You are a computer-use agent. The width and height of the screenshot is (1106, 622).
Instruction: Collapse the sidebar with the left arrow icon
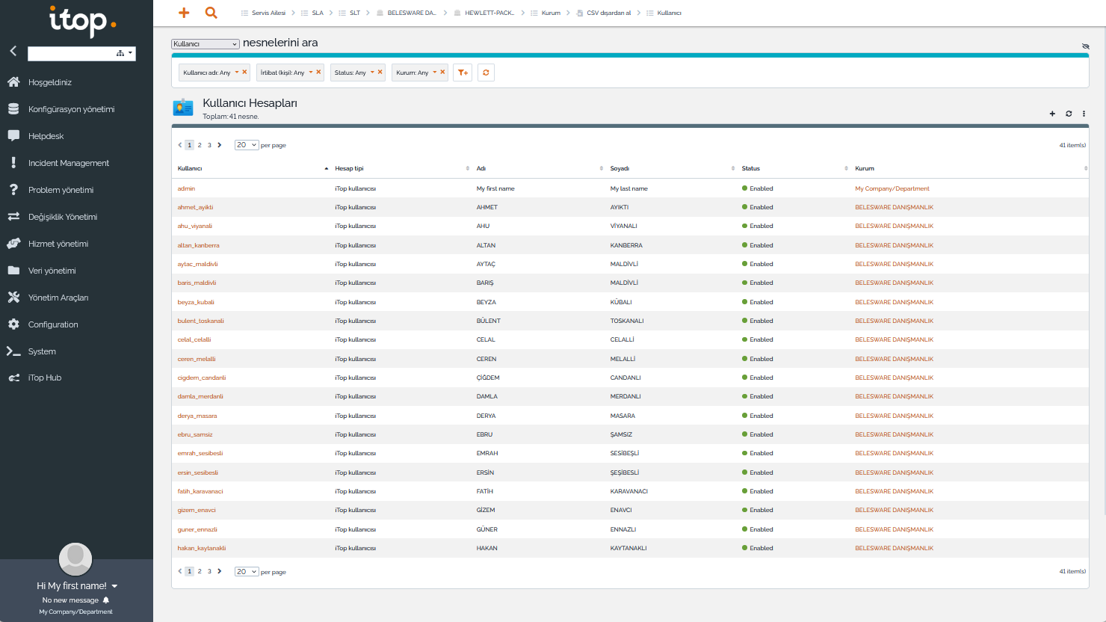pos(13,52)
